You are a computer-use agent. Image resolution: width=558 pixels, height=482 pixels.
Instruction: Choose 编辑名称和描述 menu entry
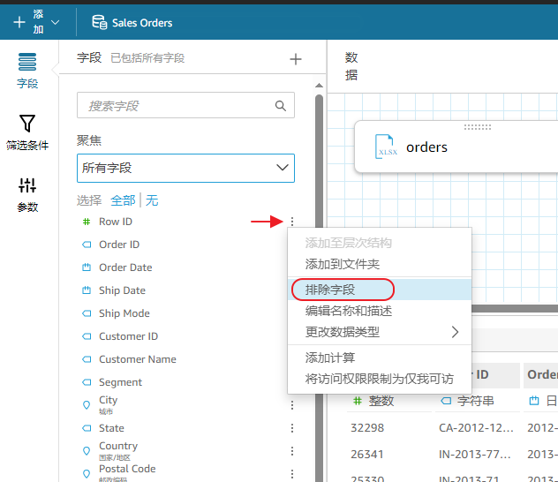[x=348, y=311]
